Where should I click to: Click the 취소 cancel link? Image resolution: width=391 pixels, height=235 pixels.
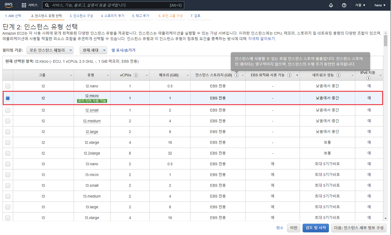(280, 228)
